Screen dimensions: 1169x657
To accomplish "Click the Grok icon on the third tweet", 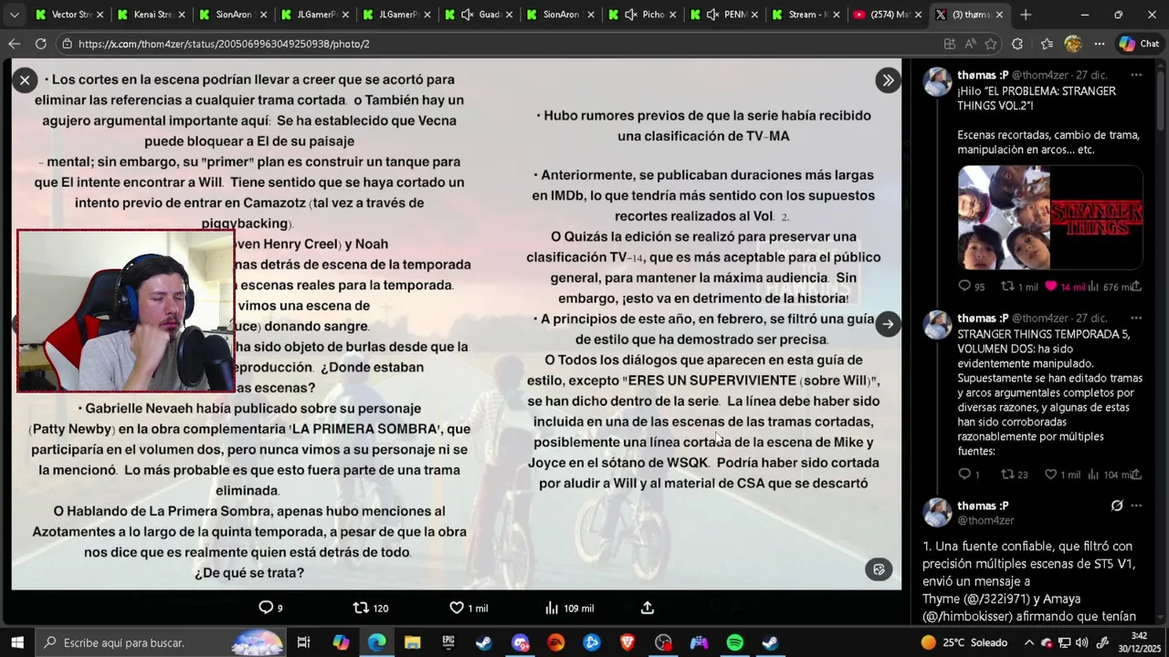I will pyautogui.click(x=1116, y=506).
